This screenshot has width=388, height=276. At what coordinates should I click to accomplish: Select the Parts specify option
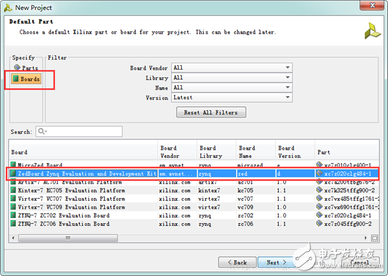point(27,68)
